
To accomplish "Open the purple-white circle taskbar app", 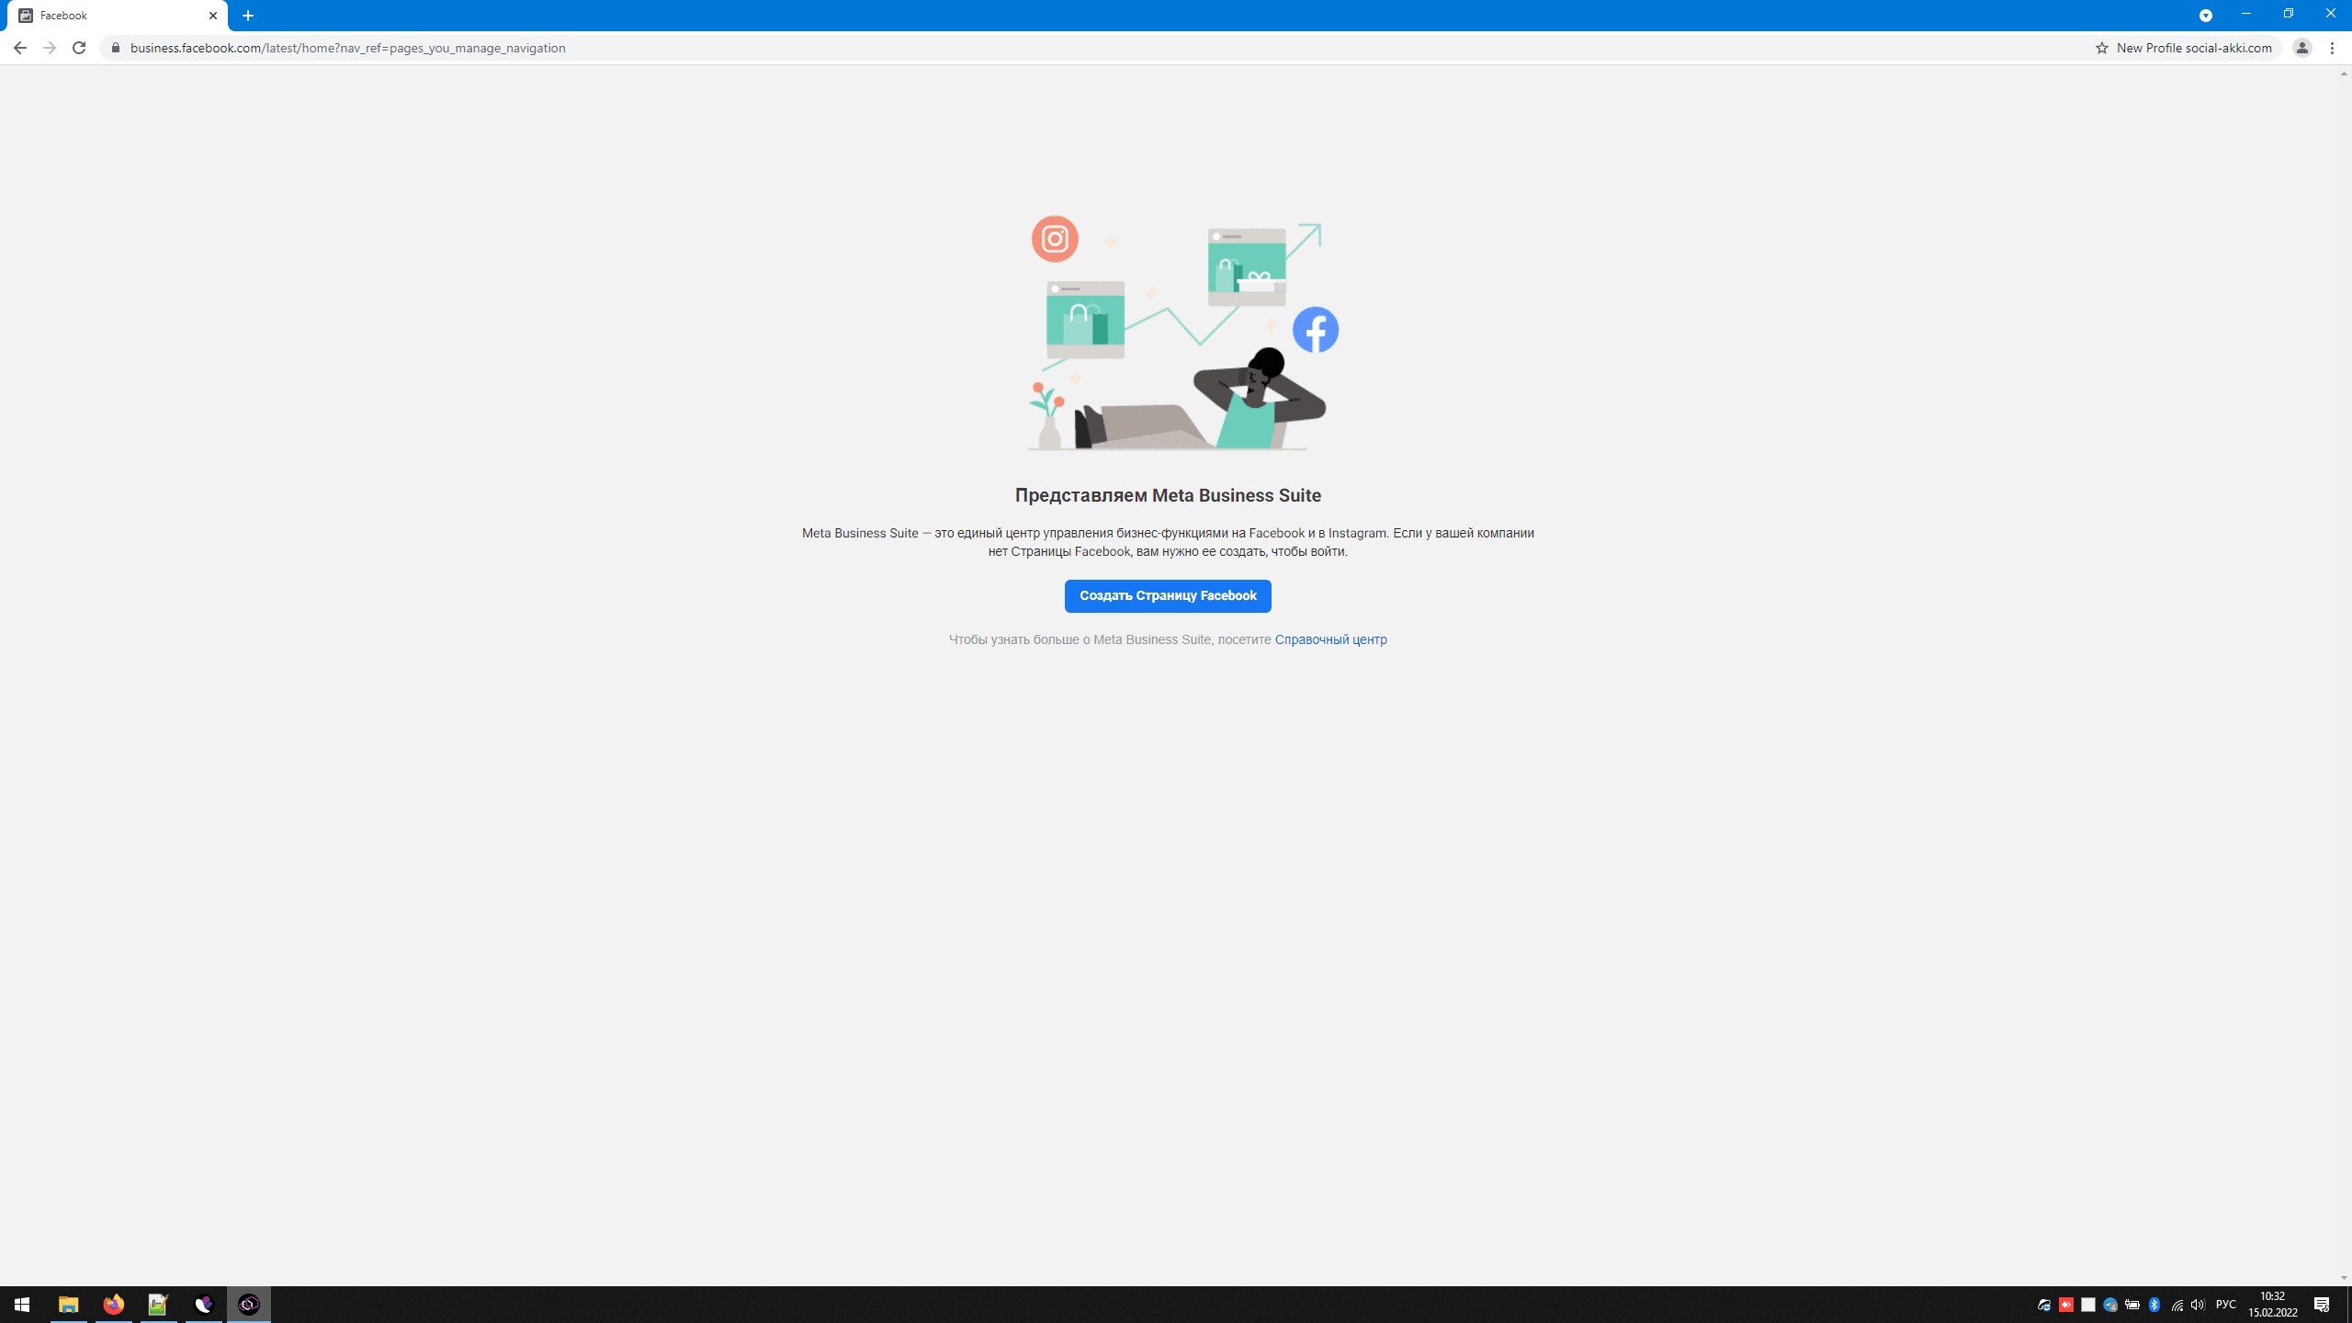I will coord(204,1305).
